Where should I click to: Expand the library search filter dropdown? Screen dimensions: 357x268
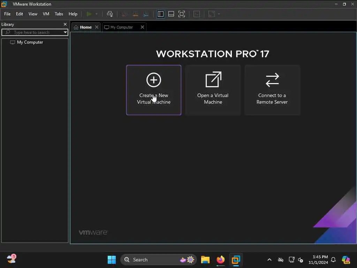pos(65,32)
